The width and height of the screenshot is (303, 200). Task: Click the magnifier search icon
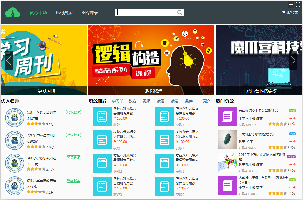pos(180,12)
